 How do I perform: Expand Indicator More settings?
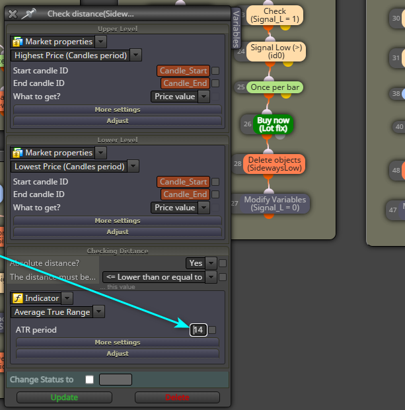coord(118,343)
